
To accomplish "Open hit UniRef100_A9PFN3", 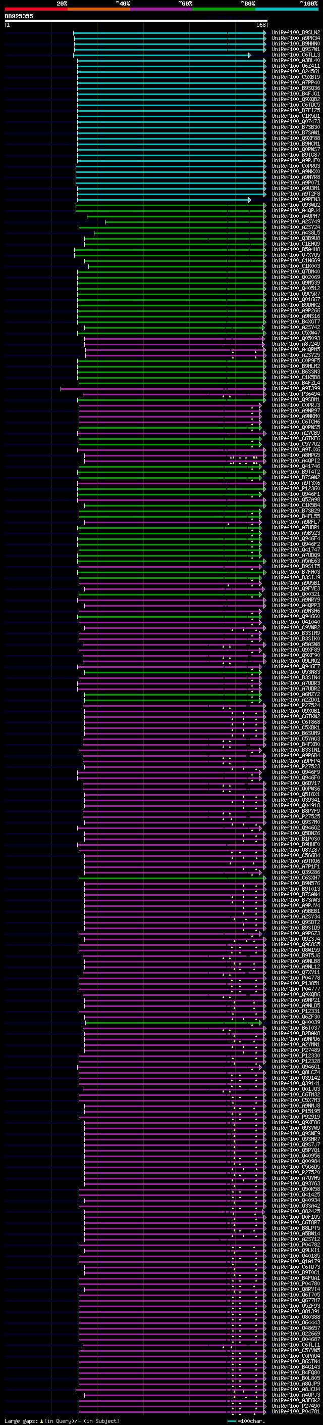I will click(x=295, y=199).
